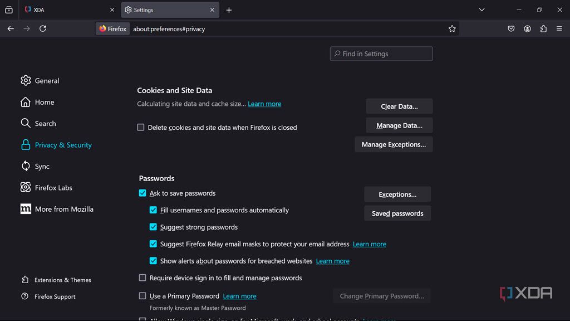
Task: Open Saved passwords button
Action: tap(397, 213)
